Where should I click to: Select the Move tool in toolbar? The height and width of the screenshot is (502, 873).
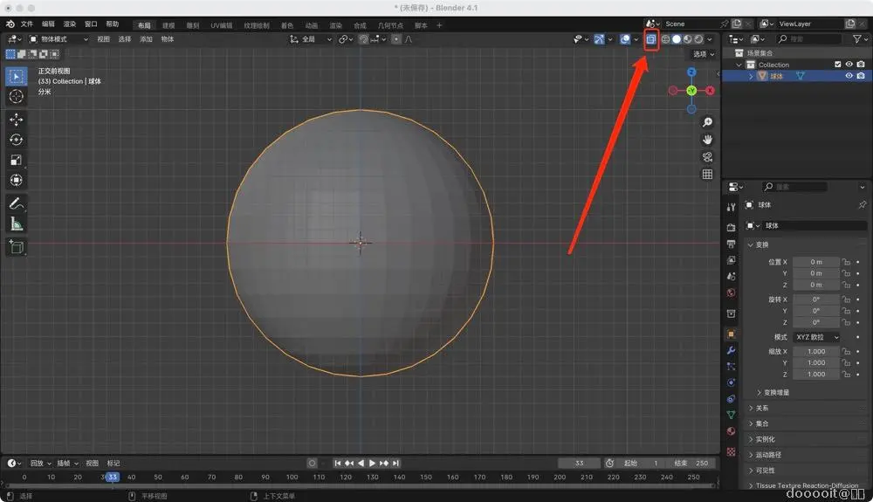(x=16, y=120)
